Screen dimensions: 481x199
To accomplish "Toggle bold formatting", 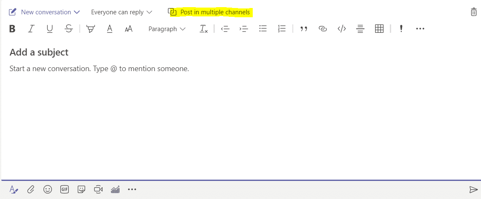I will point(12,29).
